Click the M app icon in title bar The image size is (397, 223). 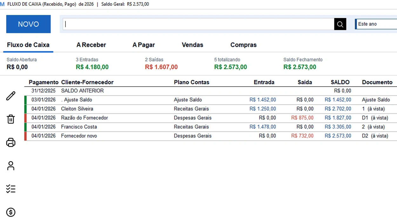pos(3,4)
